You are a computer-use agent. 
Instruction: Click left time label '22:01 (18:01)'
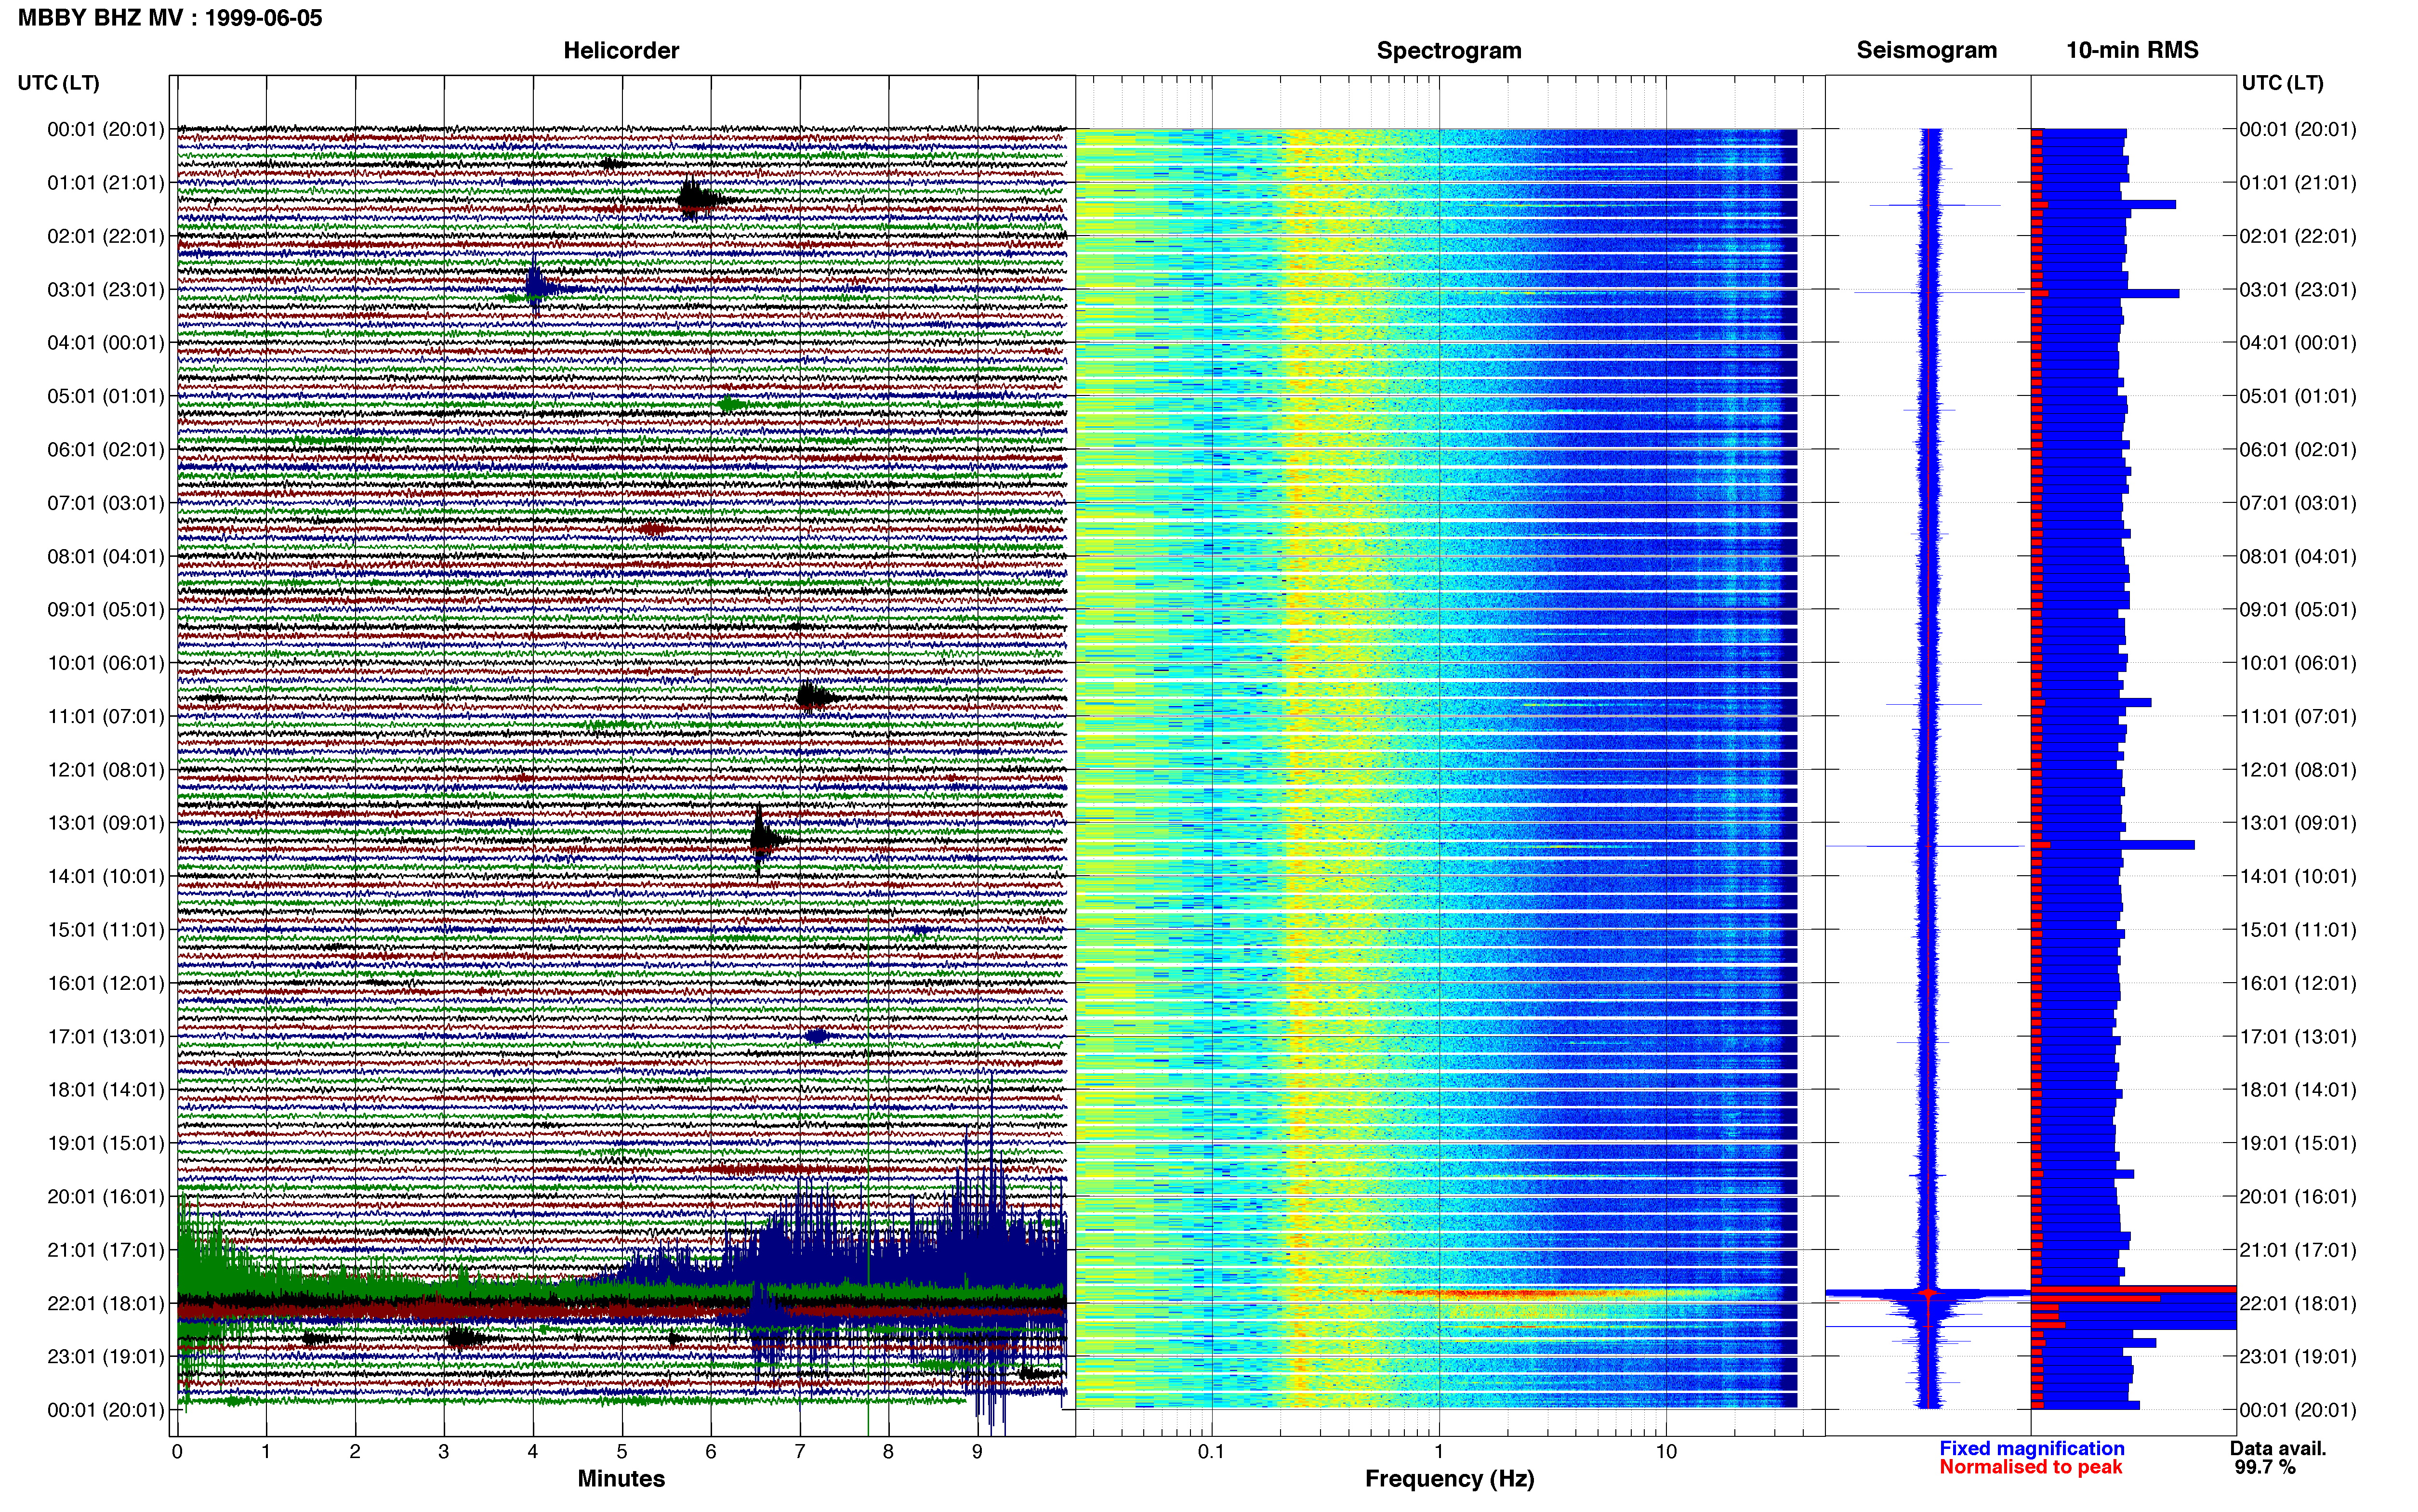106,1303
